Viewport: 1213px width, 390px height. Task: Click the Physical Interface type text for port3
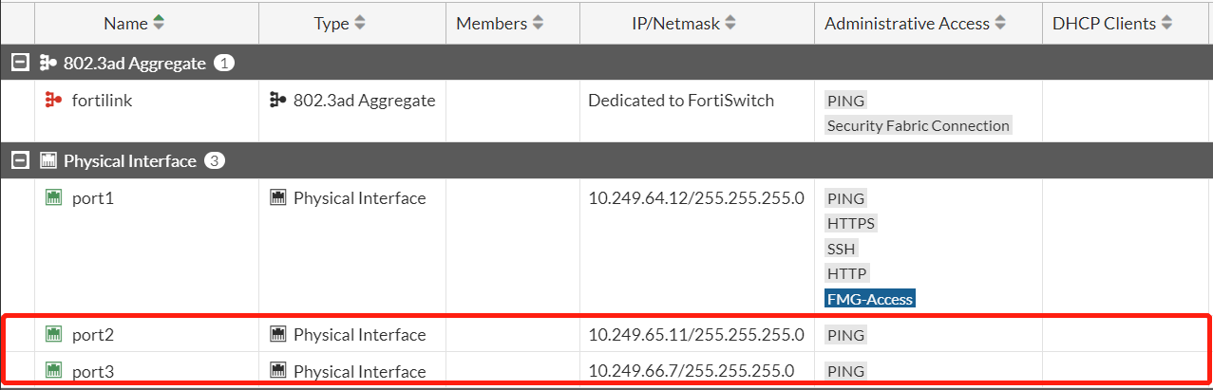pyautogui.click(x=360, y=371)
